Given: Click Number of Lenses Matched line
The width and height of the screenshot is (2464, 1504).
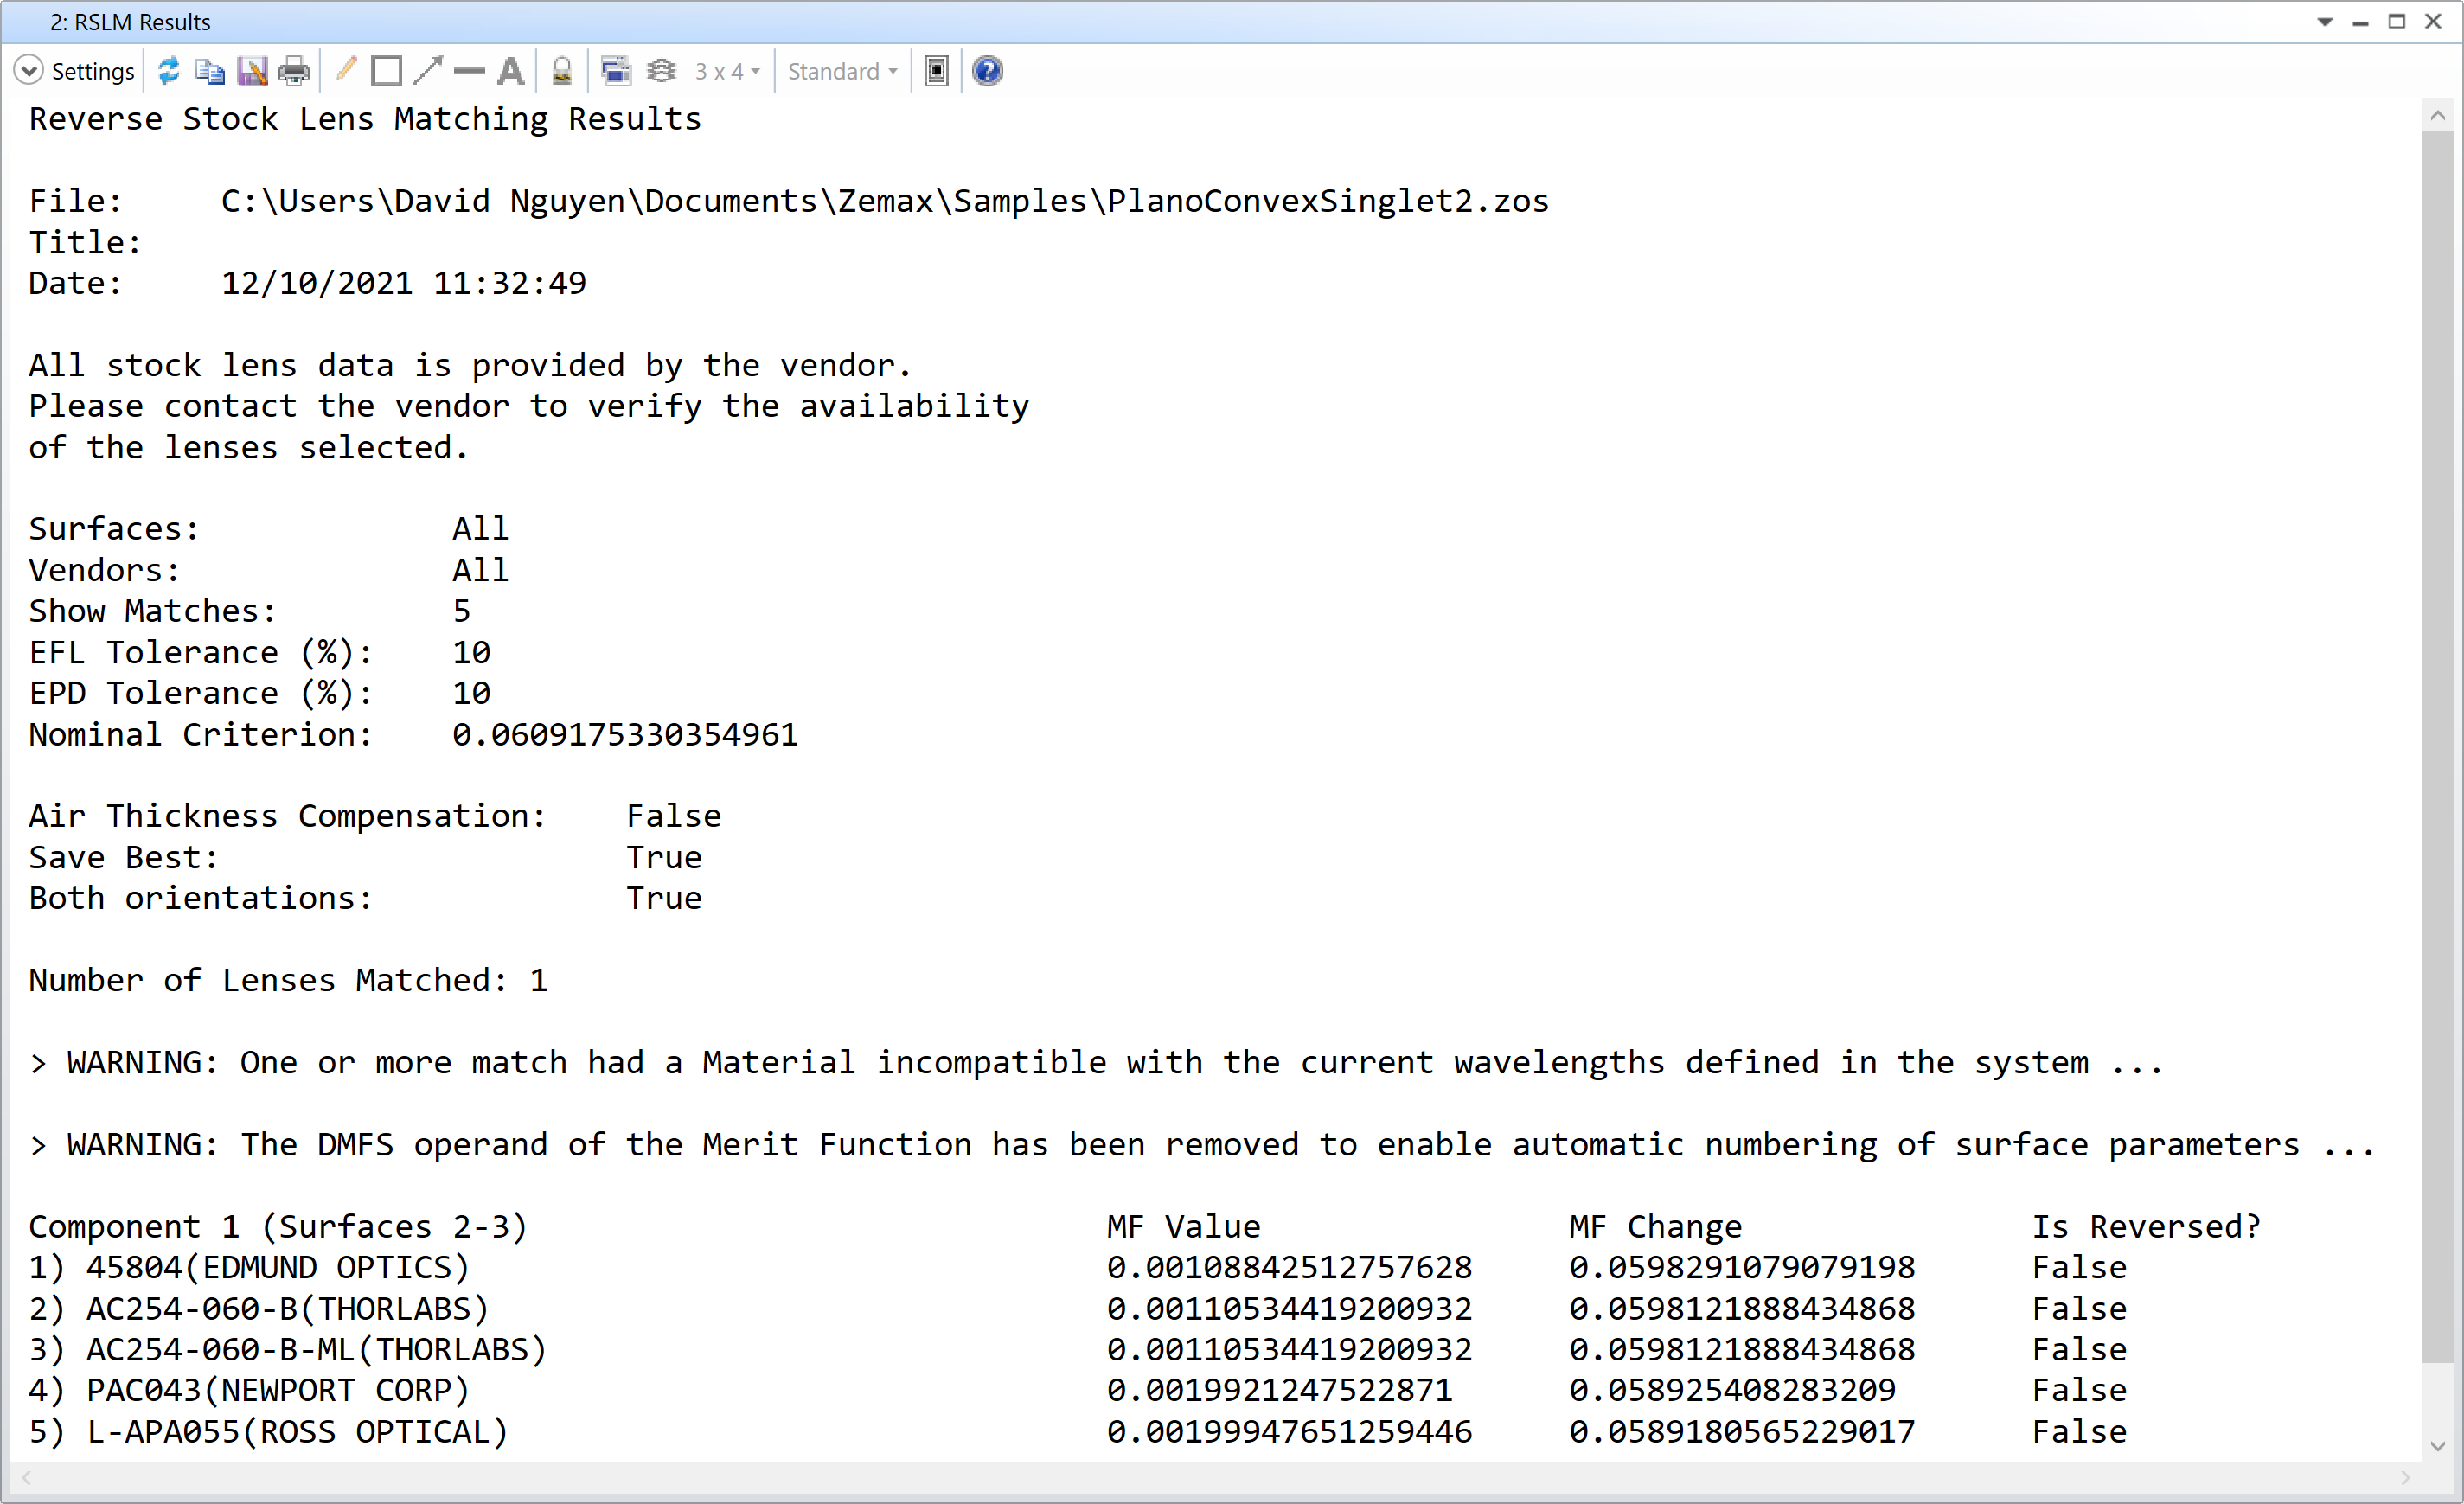Looking at the screenshot, I should (288, 980).
